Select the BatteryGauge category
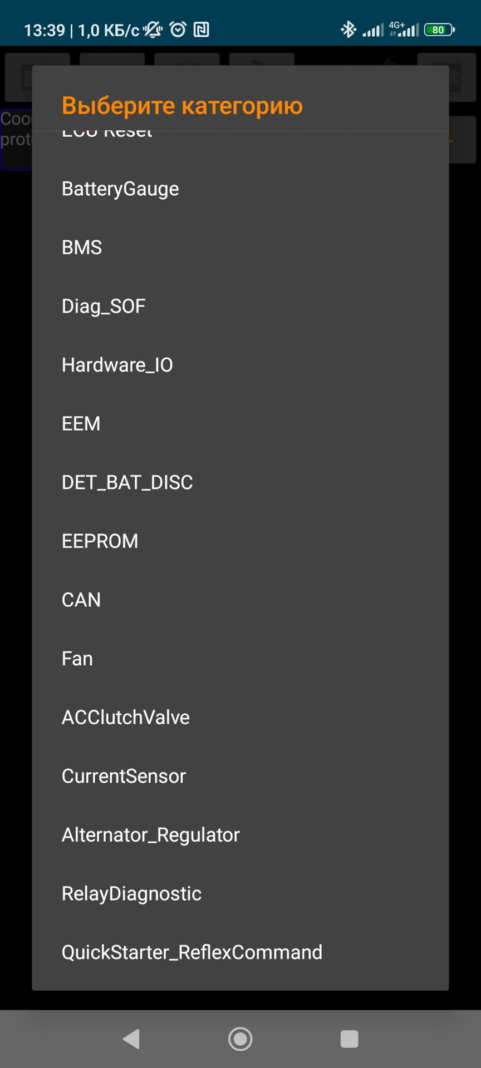 [x=120, y=189]
